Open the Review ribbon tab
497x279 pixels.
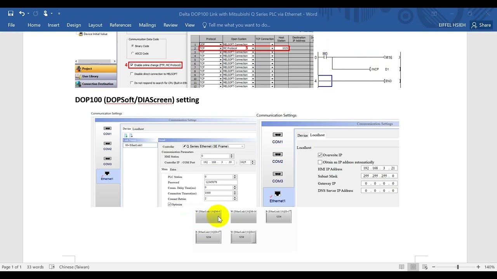pyautogui.click(x=170, y=25)
